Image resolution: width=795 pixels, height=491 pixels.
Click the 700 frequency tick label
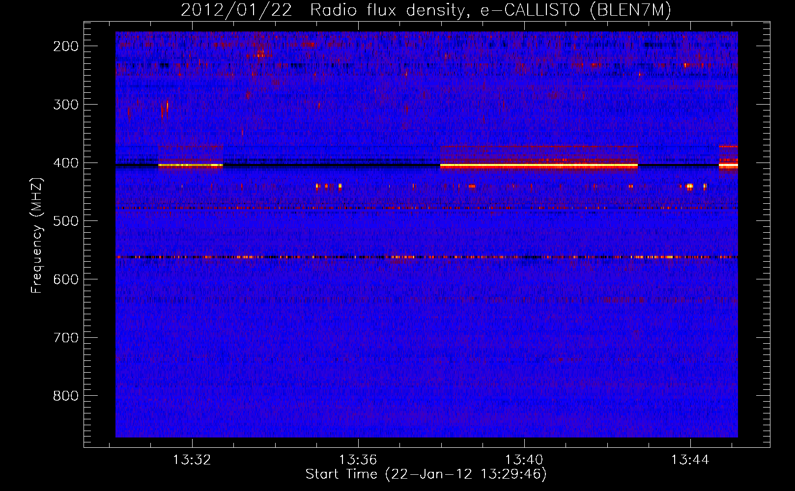(x=66, y=338)
